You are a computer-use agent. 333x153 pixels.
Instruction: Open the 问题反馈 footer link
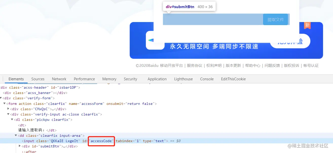[272, 66]
